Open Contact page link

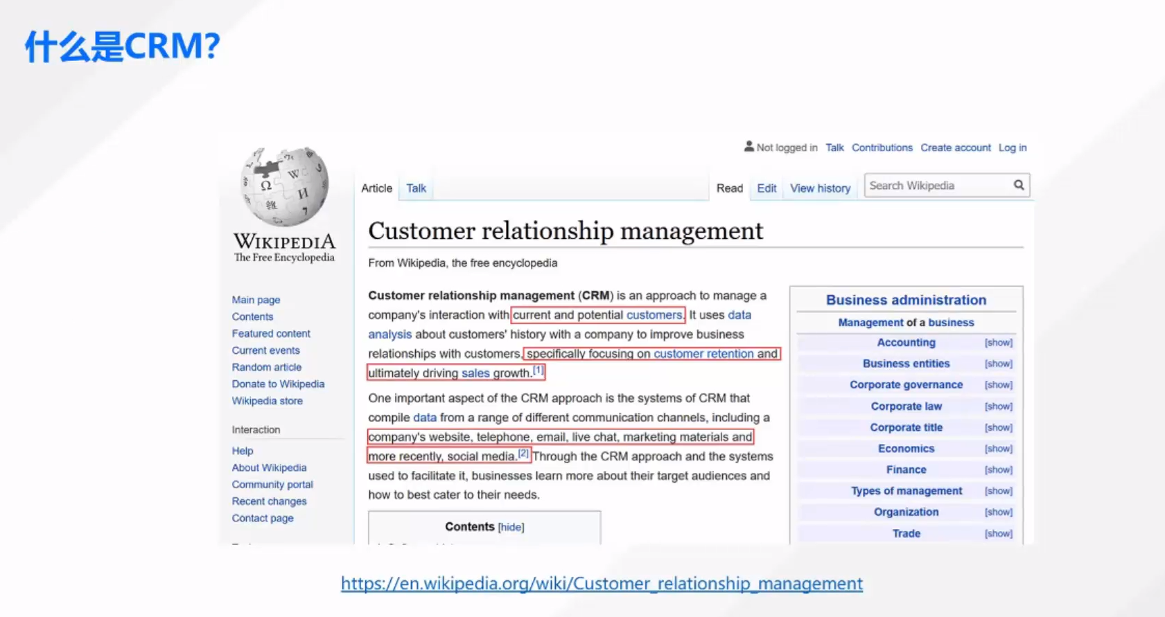(x=263, y=518)
